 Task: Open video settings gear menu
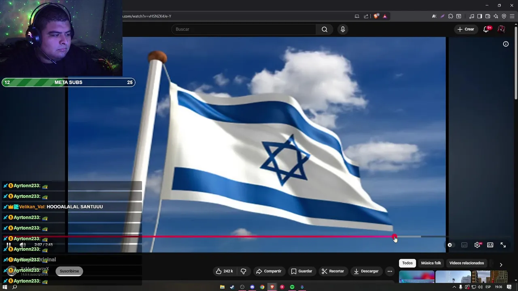pos(478,245)
